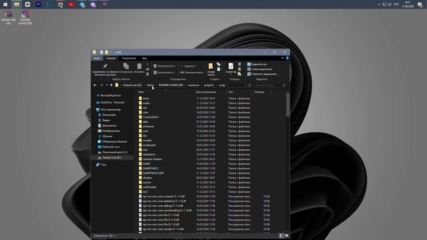Click Переместить в (Move to) button

tap(164, 66)
